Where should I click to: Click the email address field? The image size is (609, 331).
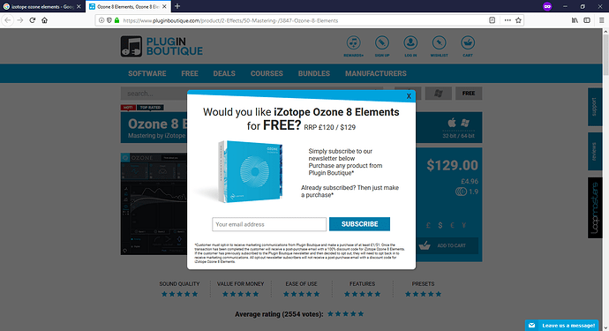click(x=269, y=224)
